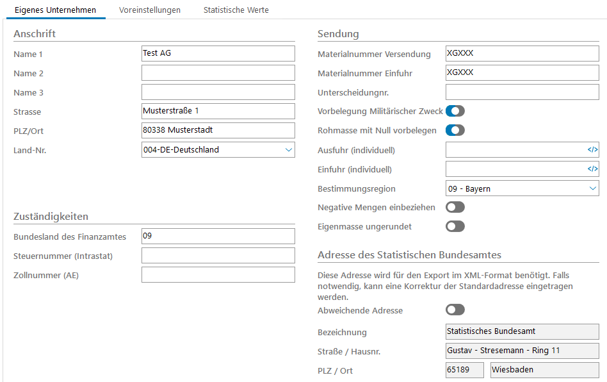Switch to the Voreinstellungen tab

pyautogui.click(x=150, y=10)
